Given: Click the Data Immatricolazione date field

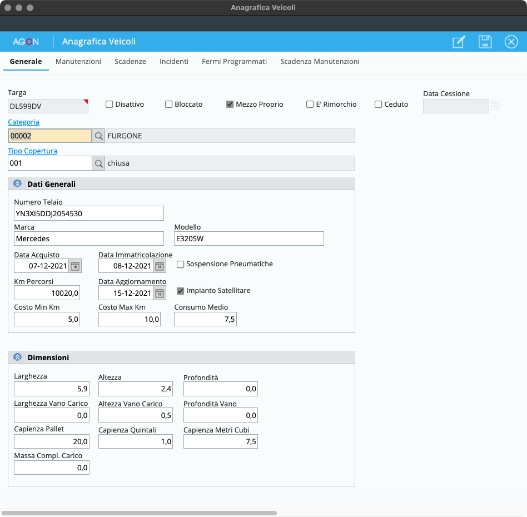Looking at the screenshot, I should pyautogui.click(x=126, y=266).
